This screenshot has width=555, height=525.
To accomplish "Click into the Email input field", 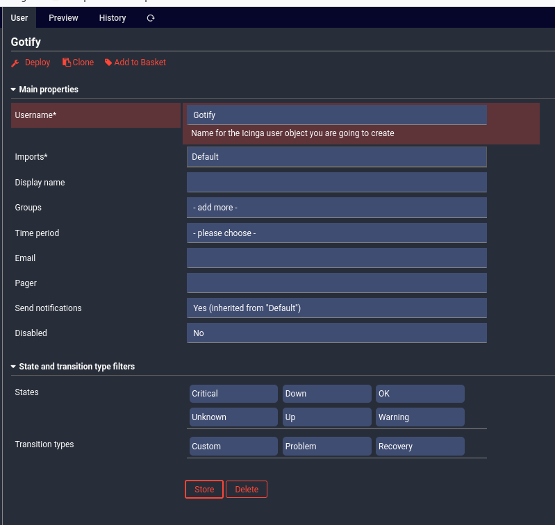I will point(336,258).
